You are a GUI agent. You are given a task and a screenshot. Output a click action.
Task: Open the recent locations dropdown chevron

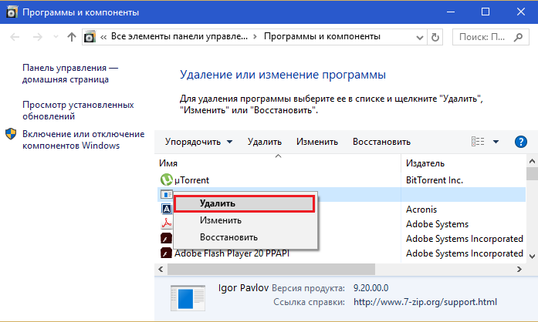56,37
